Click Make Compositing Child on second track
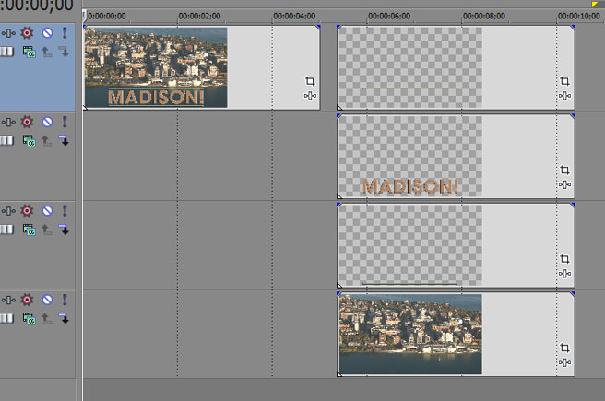 [x=65, y=140]
